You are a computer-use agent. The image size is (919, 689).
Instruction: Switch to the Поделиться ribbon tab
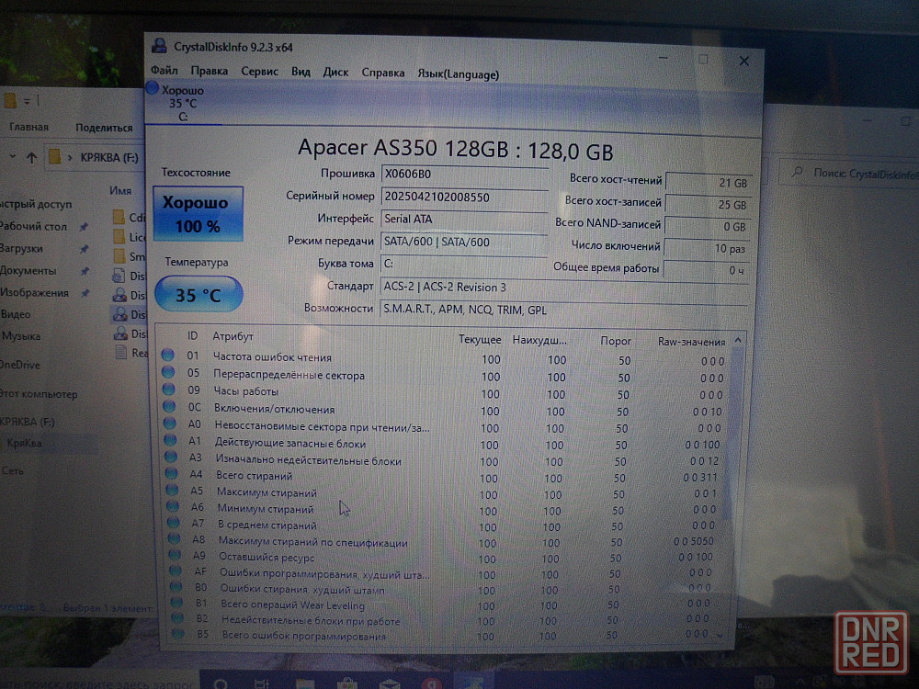pyautogui.click(x=104, y=128)
